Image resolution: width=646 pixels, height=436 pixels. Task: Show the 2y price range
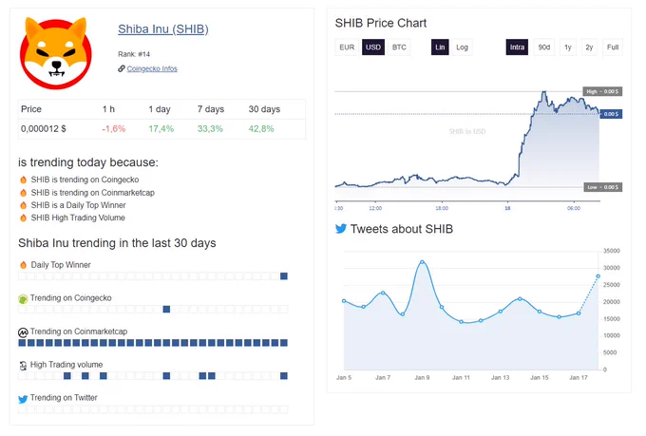click(x=589, y=47)
